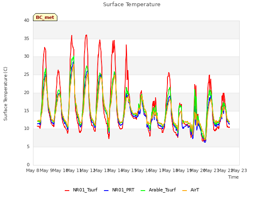Click the 15 y-axis tick label
The width and height of the screenshot is (264, 198).
[x=26, y=111]
